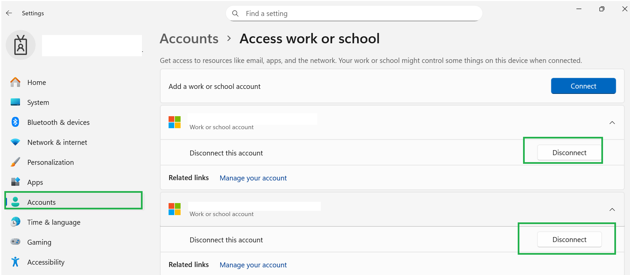Click the Accessibility figure icon
The image size is (630, 275).
15,262
